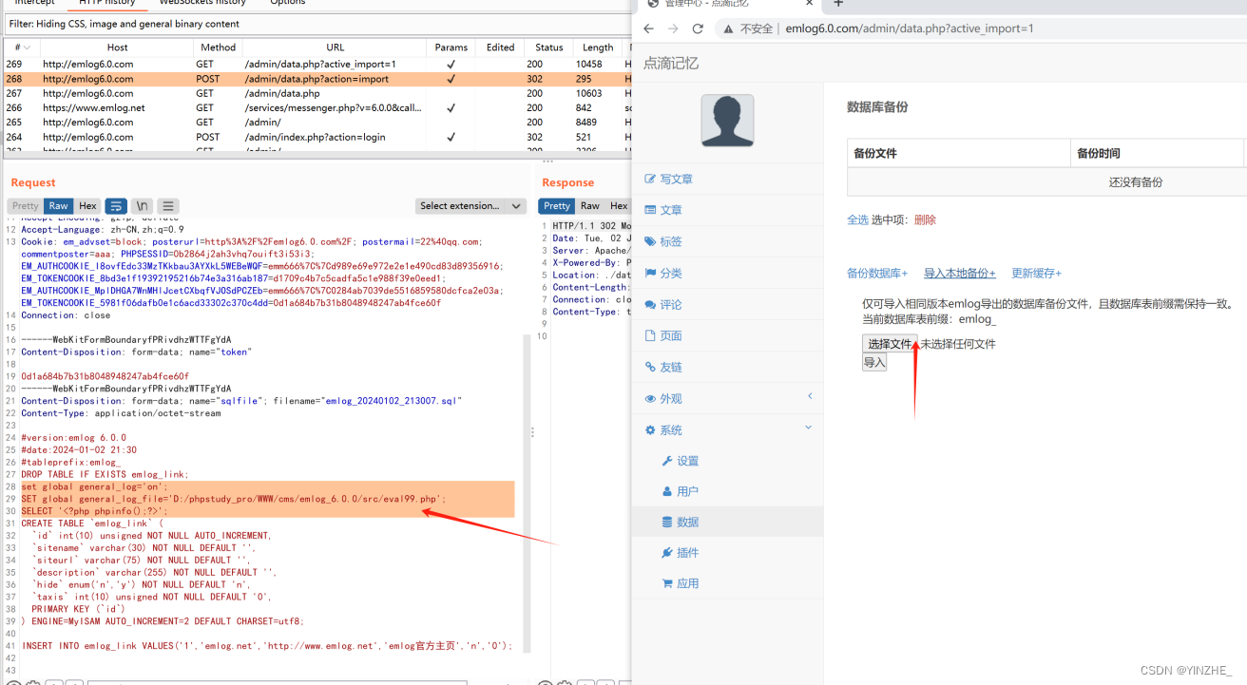This screenshot has height=685, width=1247.
Task: Open a new browser tab
Action: click(838, 4)
